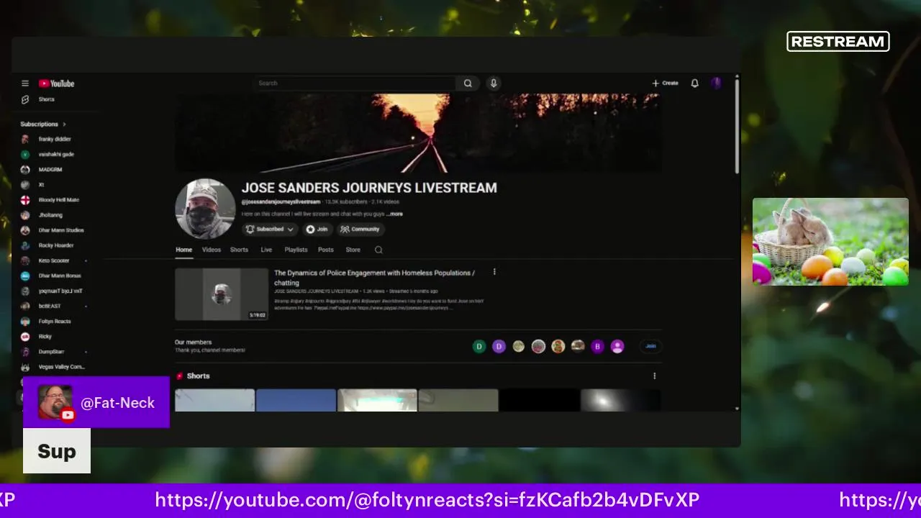921x518 pixels.
Task: Click the channel search icon
Action: coord(378,250)
